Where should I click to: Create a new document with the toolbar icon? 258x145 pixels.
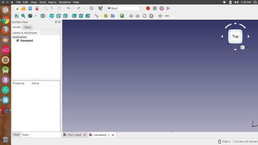[17, 8]
